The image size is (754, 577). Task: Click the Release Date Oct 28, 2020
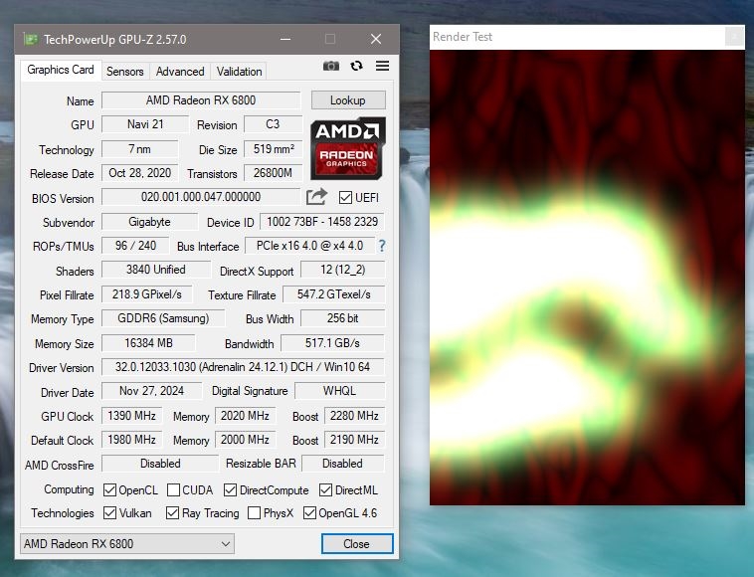tap(139, 173)
